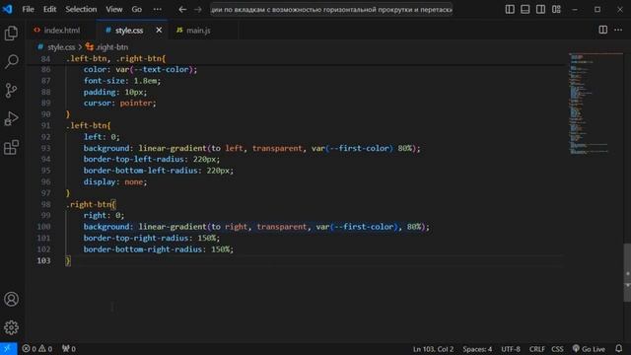
Task: Expand hidden menus with the ellipsis
Action: [x=158, y=9]
